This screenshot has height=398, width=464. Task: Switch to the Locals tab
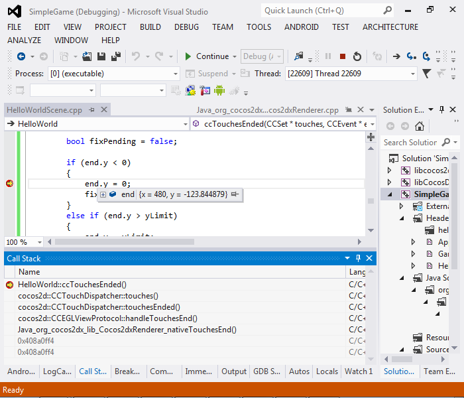point(327,371)
